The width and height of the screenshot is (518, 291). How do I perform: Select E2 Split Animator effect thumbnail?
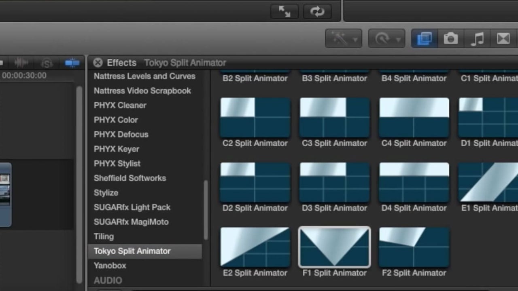pos(255,247)
